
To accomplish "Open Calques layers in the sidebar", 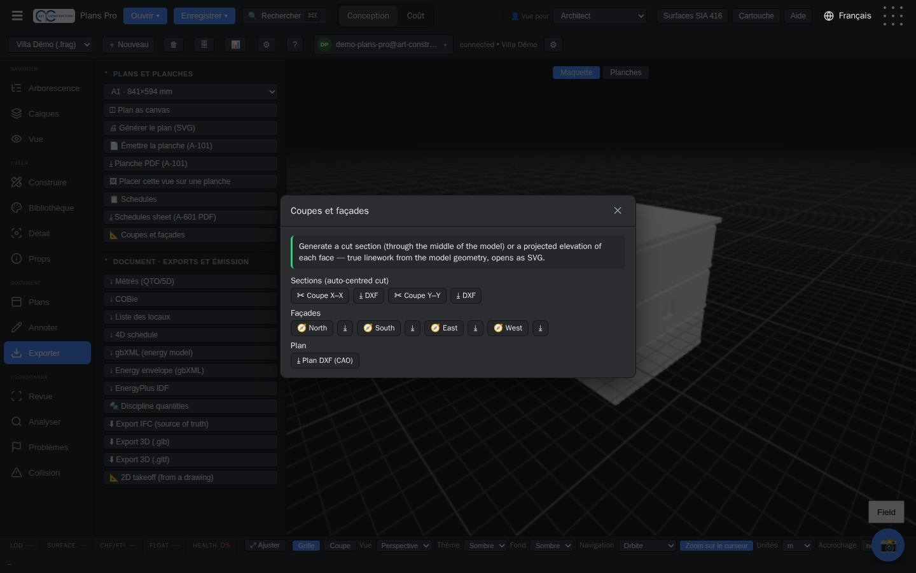I will click(47, 114).
